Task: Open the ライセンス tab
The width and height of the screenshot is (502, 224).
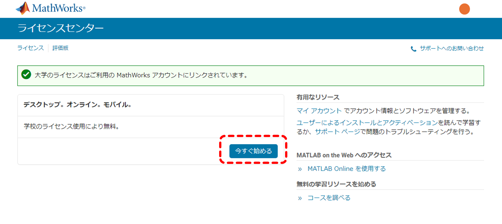Action: [31, 48]
